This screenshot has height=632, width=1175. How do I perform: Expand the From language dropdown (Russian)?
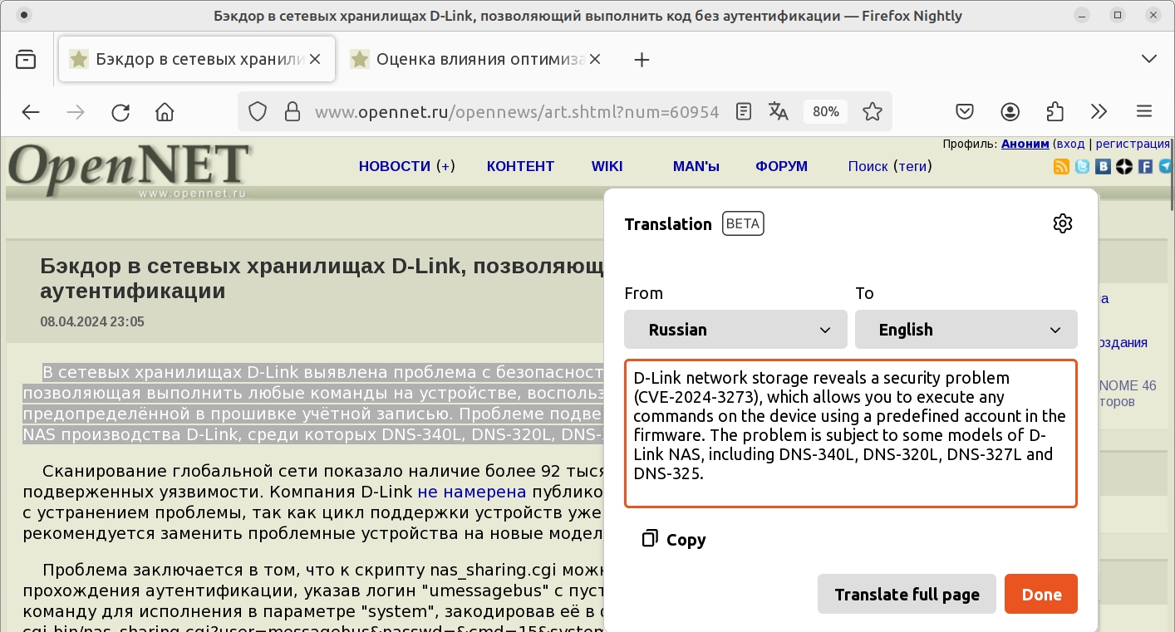tap(735, 330)
